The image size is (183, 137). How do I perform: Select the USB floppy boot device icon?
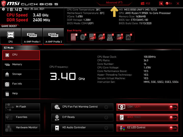(119, 37)
